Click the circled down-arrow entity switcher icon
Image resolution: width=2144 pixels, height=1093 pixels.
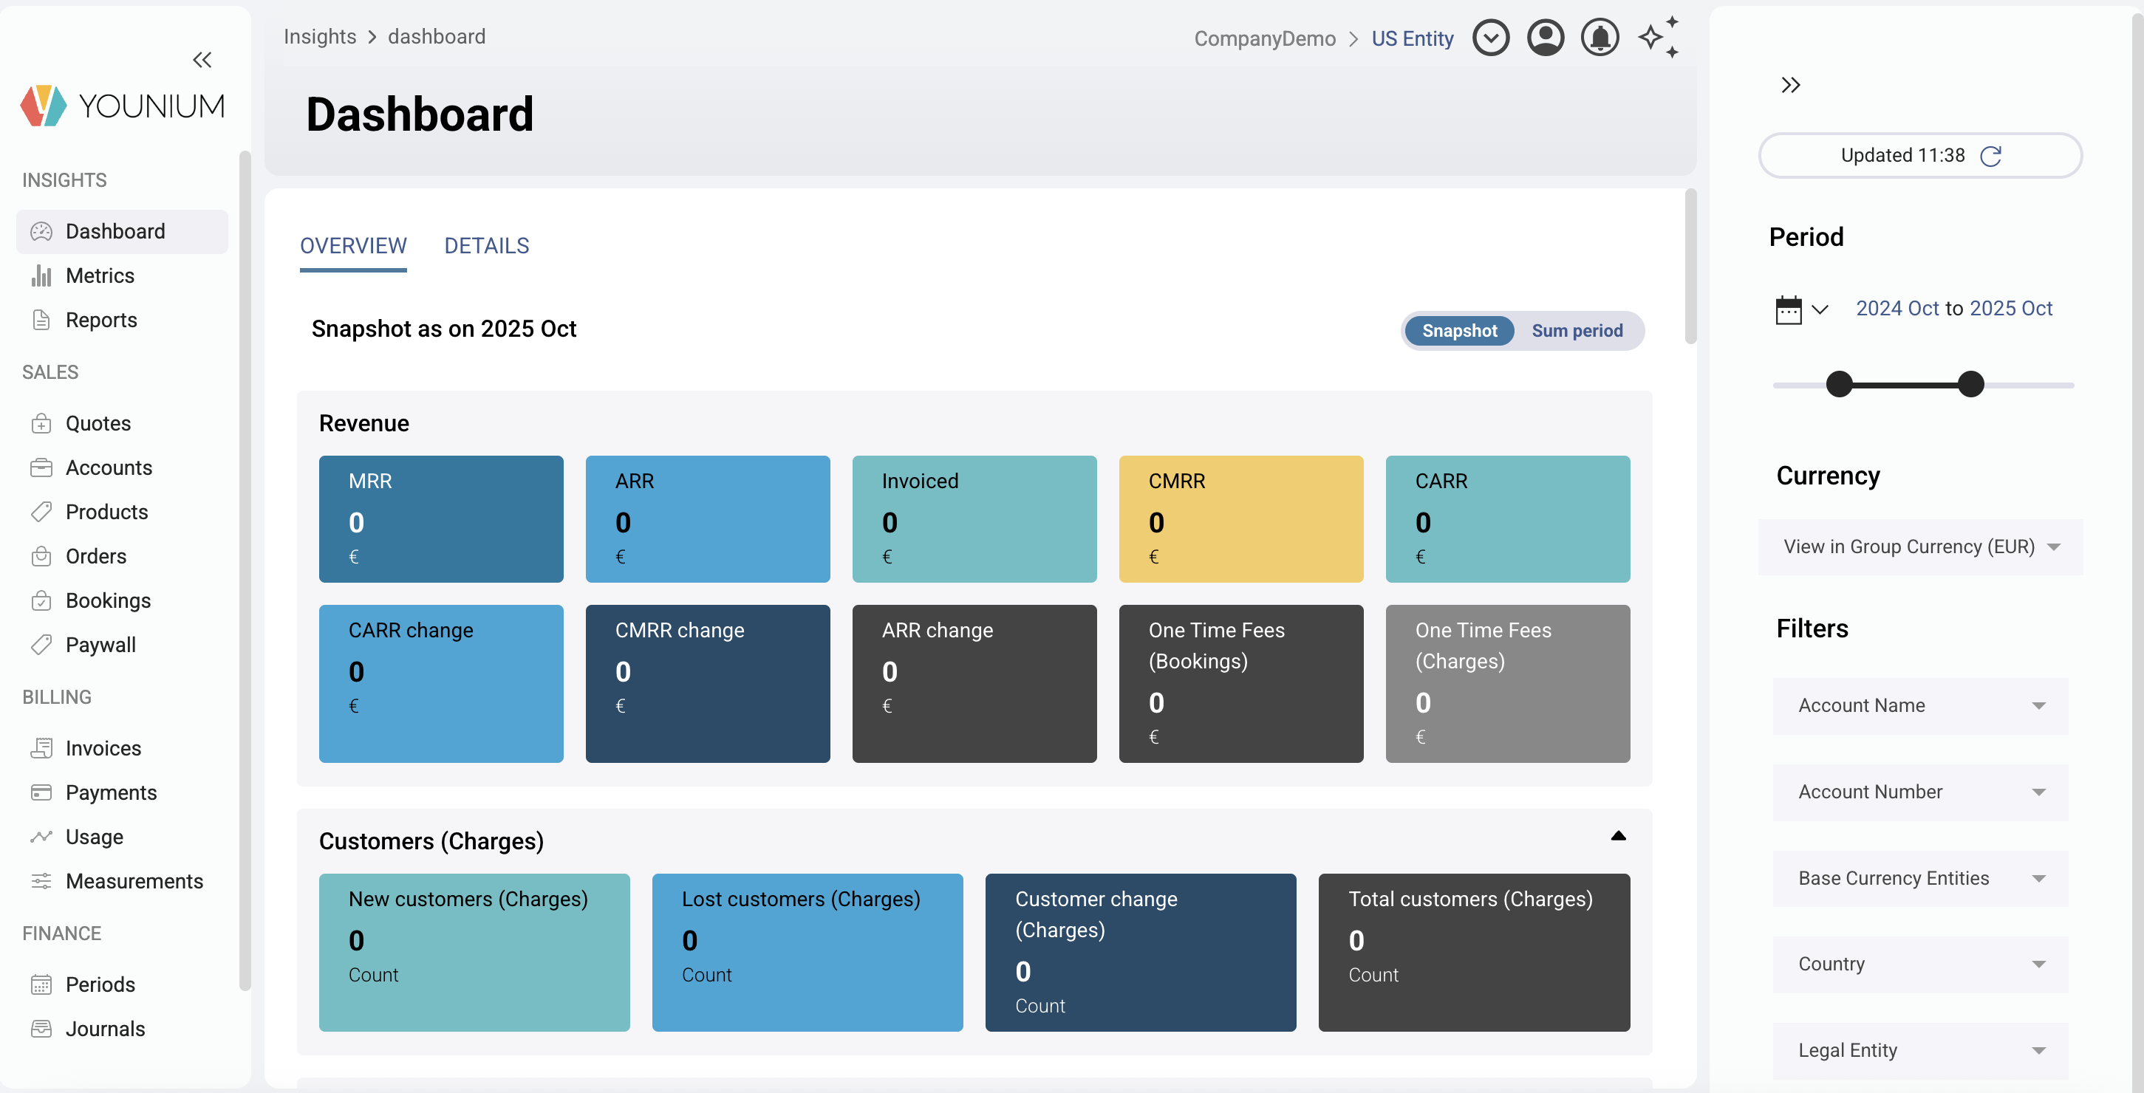coord(1490,38)
